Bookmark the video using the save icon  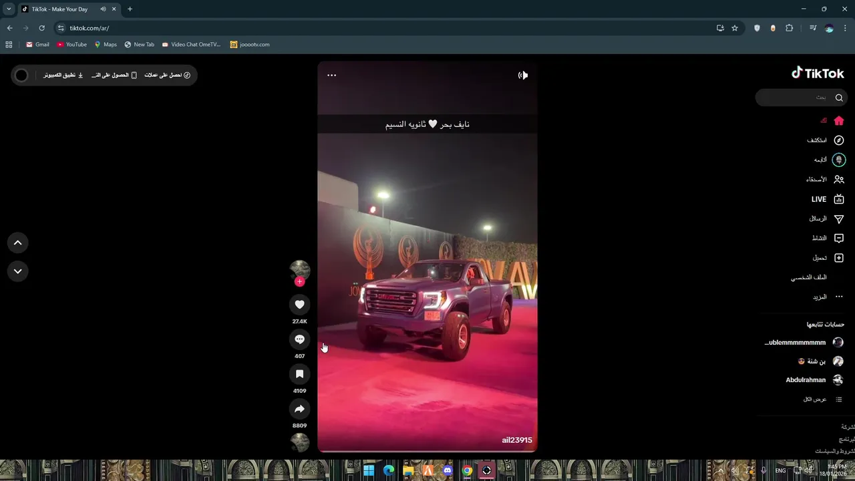(299, 374)
